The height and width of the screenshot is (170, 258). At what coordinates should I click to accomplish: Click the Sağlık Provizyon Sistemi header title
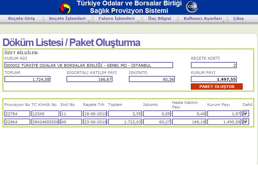[129, 11]
